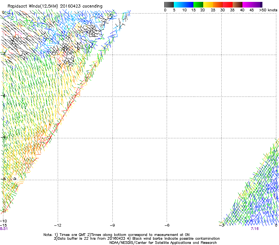Click the purple '7:16' pass time label
Screen dimensions: 279x245
tap(254, 229)
